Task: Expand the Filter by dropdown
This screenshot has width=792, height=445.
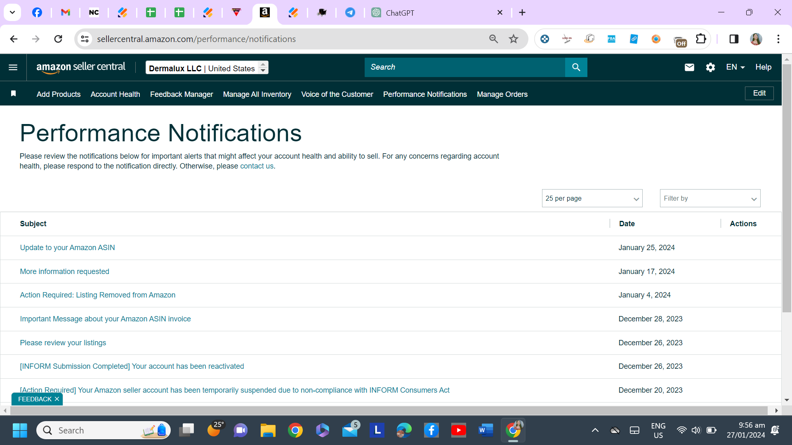Action: [x=710, y=199]
